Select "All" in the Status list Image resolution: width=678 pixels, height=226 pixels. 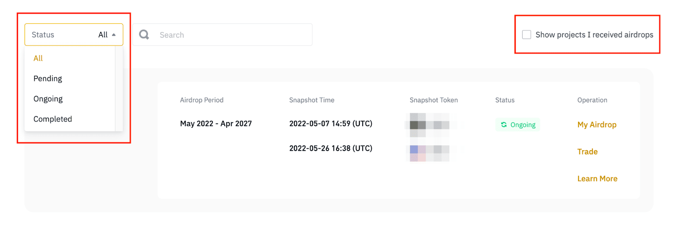coord(38,59)
